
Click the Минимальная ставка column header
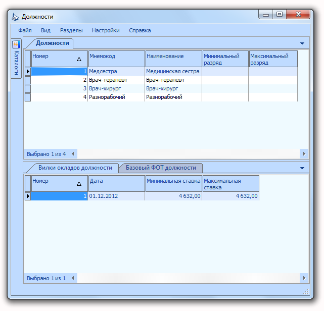(x=173, y=183)
